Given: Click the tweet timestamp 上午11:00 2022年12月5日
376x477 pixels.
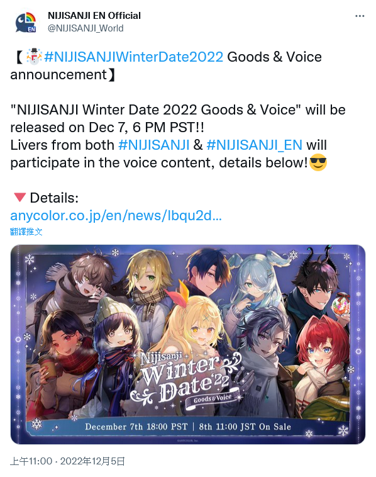Looking at the screenshot, I should 67,461.
